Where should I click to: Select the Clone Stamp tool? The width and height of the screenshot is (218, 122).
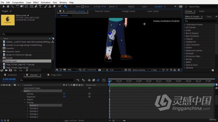(x=50, y=6)
